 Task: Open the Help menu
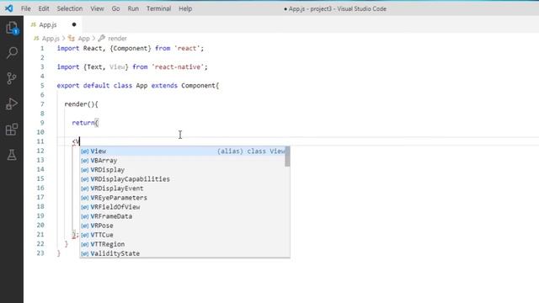(x=185, y=8)
